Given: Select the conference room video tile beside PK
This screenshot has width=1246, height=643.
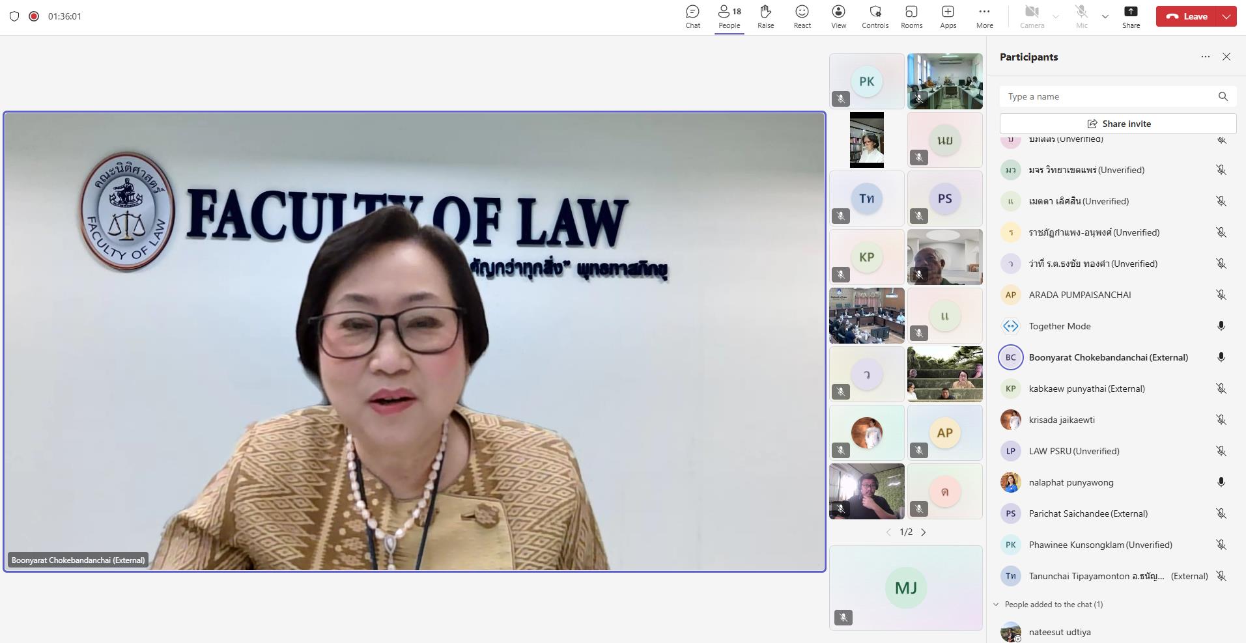Looking at the screenshot, I should [x=944, y=81].
